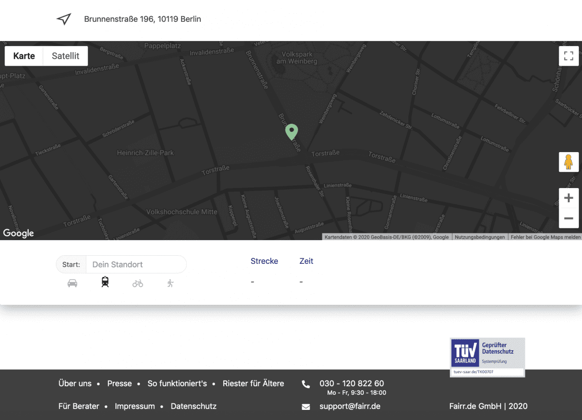Click the green map location pin
Viewport: 582px width, 420px height.
pyautogui.click(x=292, y=131)
